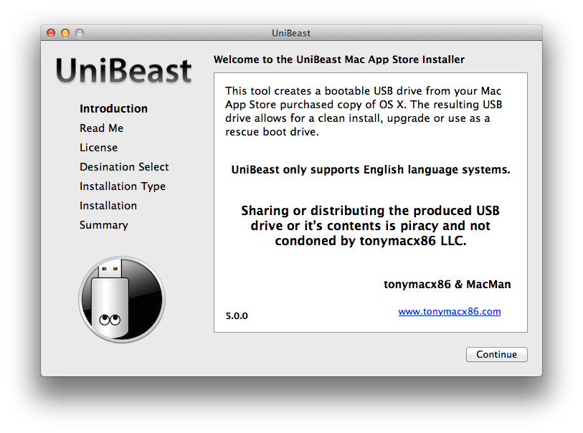Click the tonymacx86 & MacMan credit text

click(x=447, y=284)
